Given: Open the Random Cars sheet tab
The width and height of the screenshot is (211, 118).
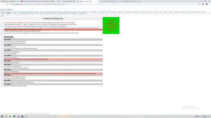Looking at the screenshot, I should 21,12.
